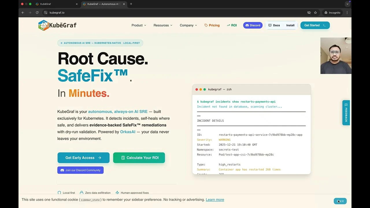Image resolution: width=370 pixels, height=208 pixels.
Task: Click the terminal command kubegraf incidents show
Action: point(236,102)
